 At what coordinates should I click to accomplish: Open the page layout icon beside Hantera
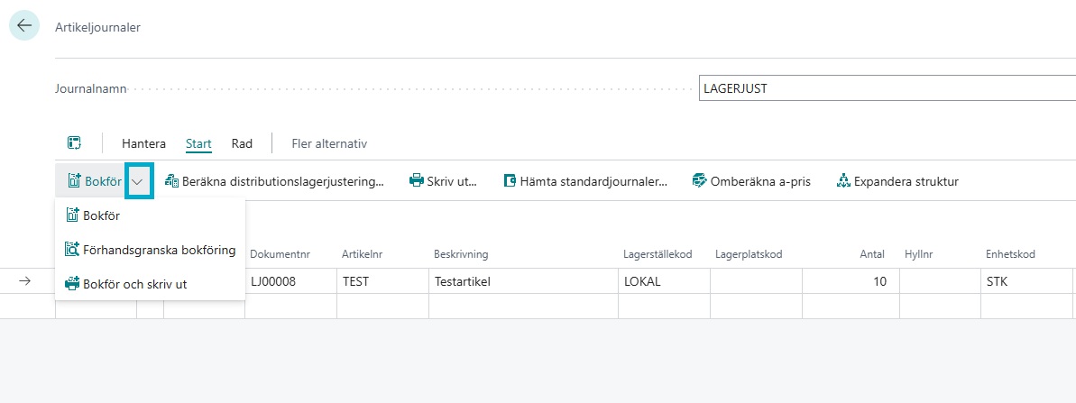pos(74,143)
